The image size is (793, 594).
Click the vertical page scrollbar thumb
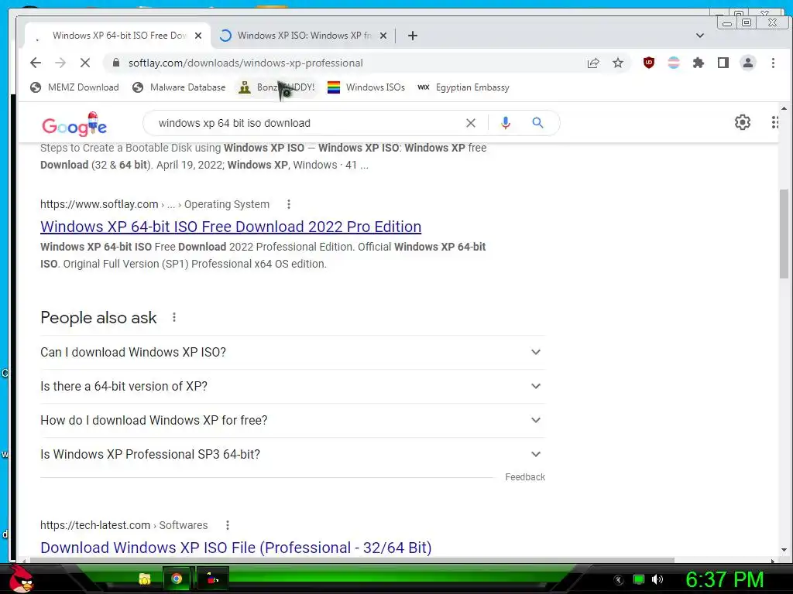784,234
